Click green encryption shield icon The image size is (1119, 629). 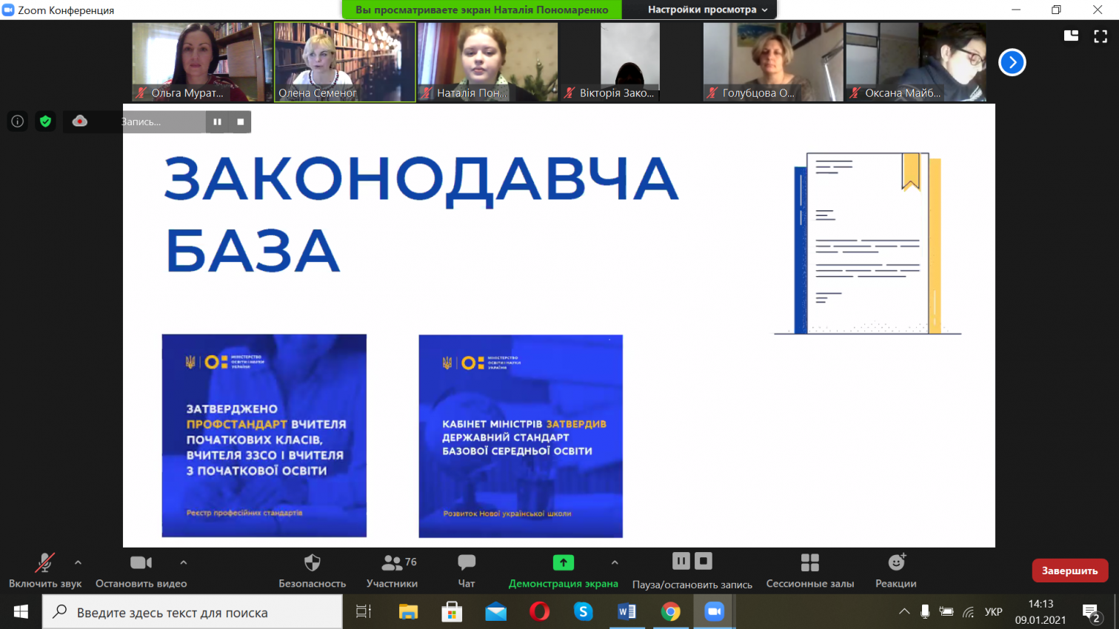(46, 121)
